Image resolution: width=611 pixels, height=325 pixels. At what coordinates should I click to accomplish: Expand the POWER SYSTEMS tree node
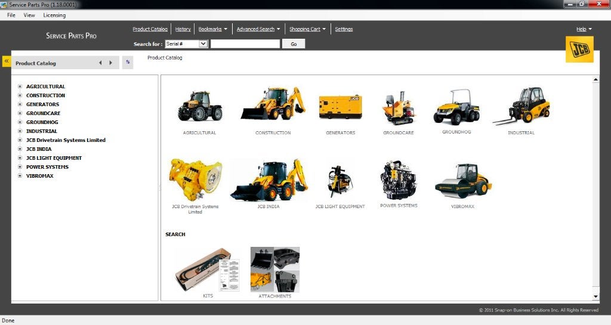click(20, 167)
